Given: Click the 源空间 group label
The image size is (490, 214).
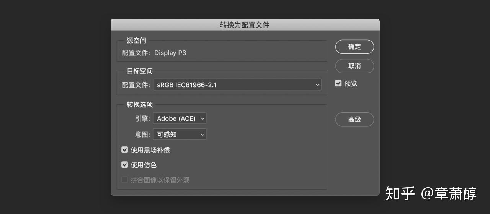Looking at the screenshot, I should click(x=137, y=40).
